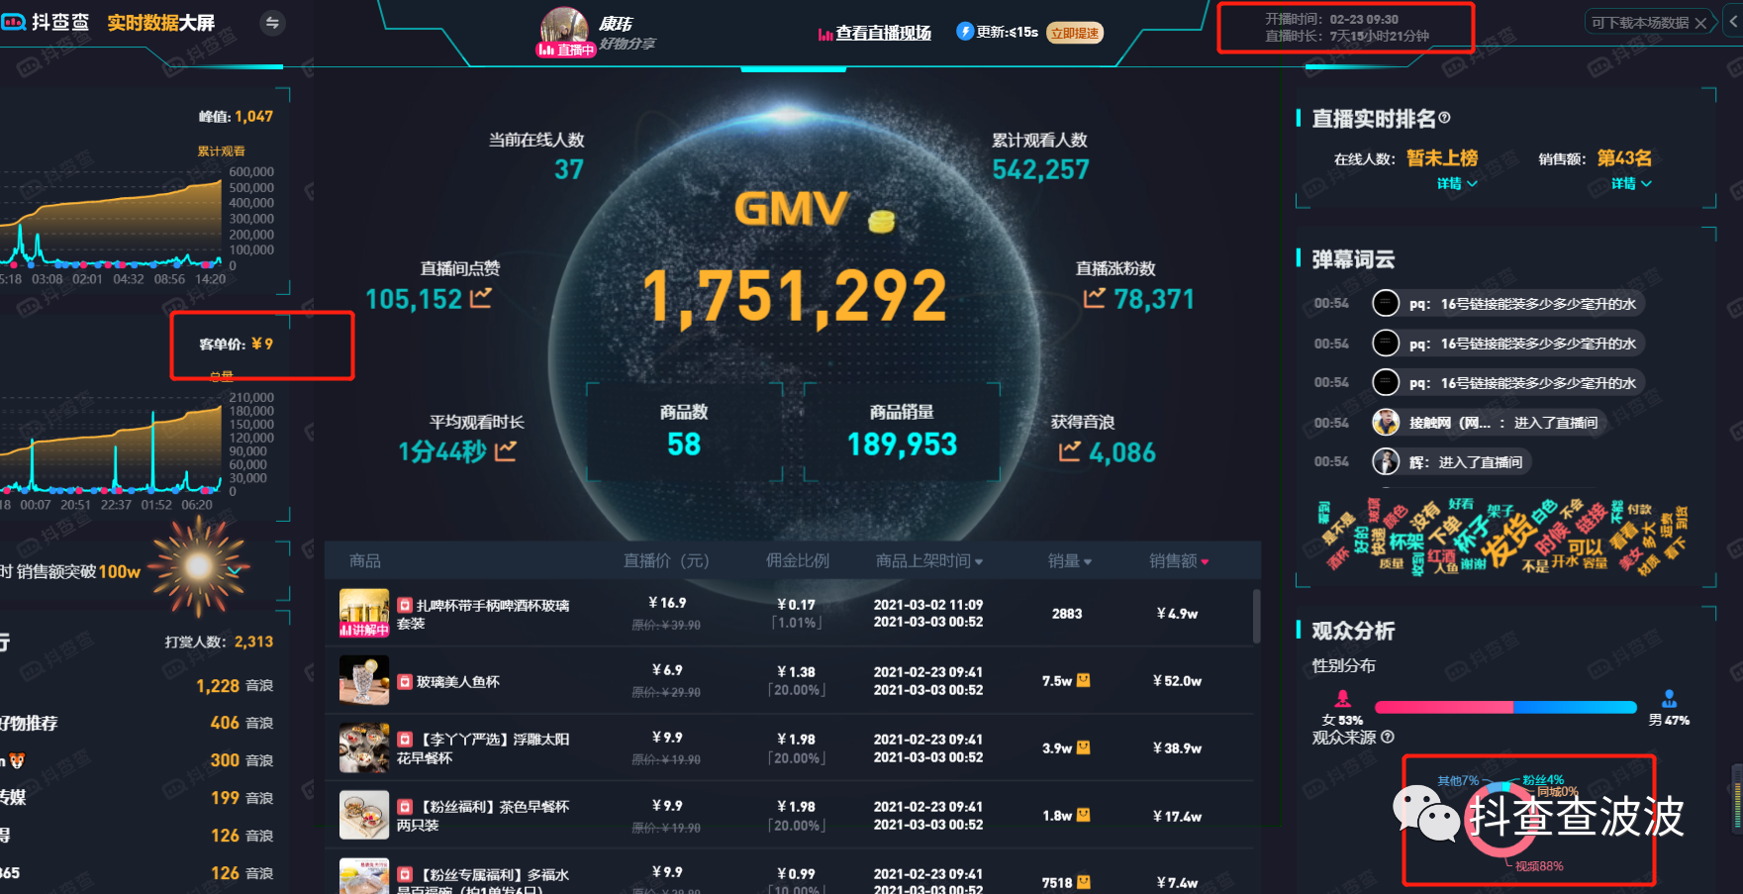This screenshot has height=894, width=1743.
Task: Click the help icon next to 直播实时排名
Action: click(x=1444, y=118)
